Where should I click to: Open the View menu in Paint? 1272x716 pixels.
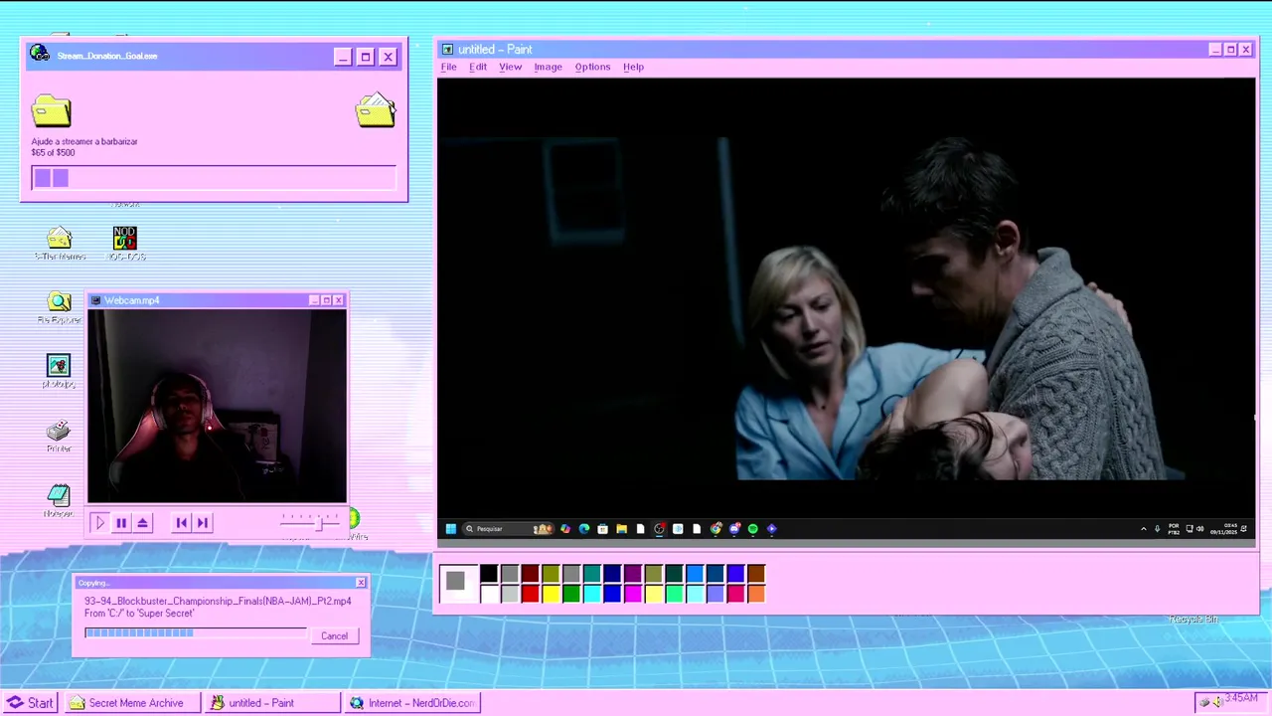(510, 67)
